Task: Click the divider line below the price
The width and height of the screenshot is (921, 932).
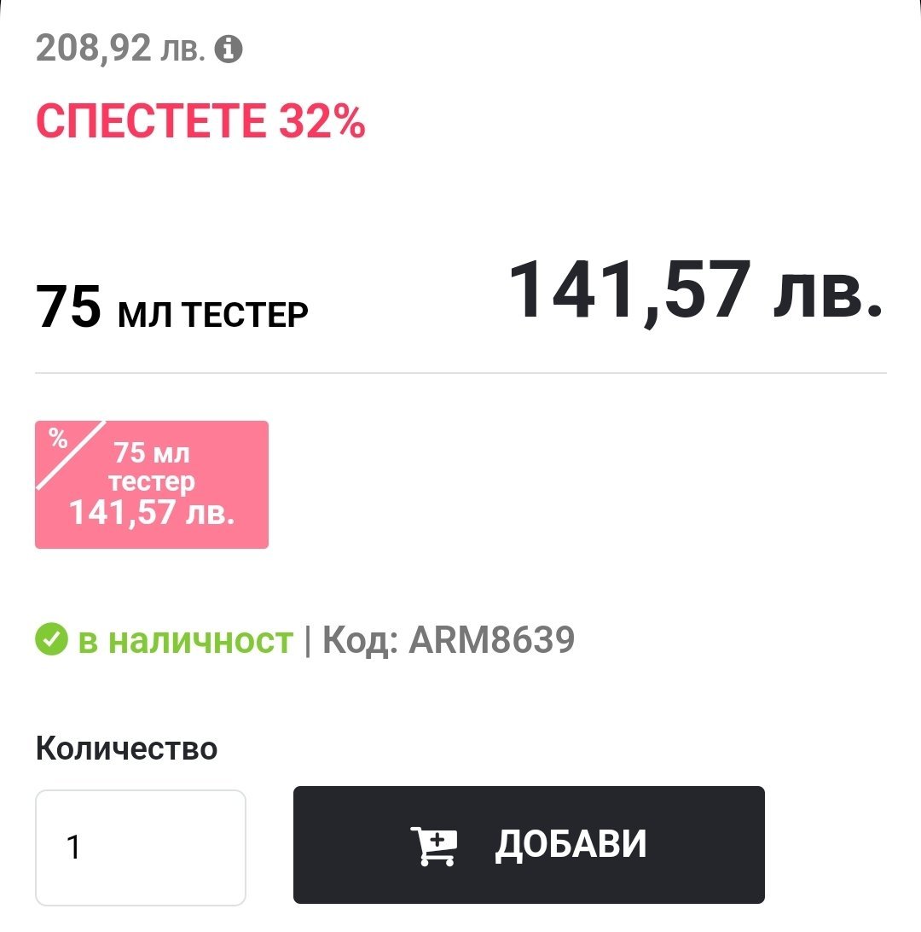Action: 460,373
